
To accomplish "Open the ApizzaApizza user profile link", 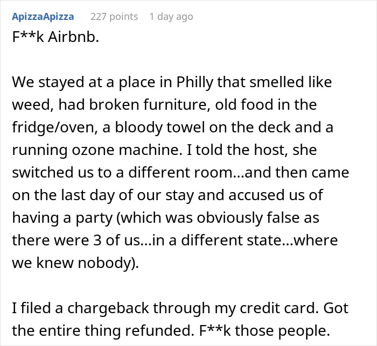I will [x=43, y=17].
